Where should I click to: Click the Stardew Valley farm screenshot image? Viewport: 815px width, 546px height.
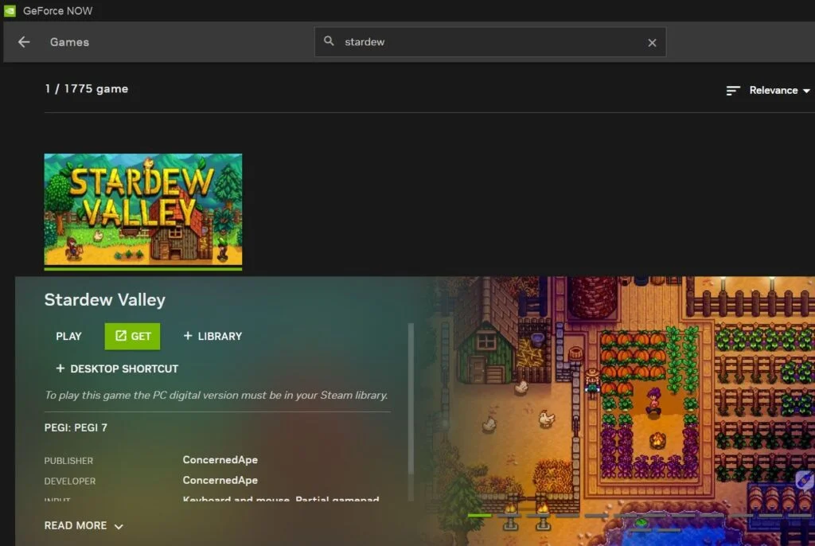pyautogui.click(x=624, y=411)
